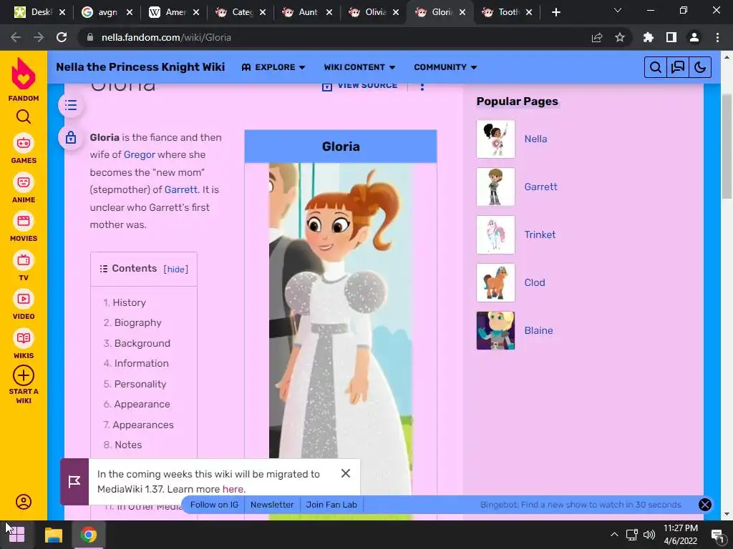The height and width of the screenshot is (549, 733).
Task: Open the volume control in system tray
Action: [649, 535]
